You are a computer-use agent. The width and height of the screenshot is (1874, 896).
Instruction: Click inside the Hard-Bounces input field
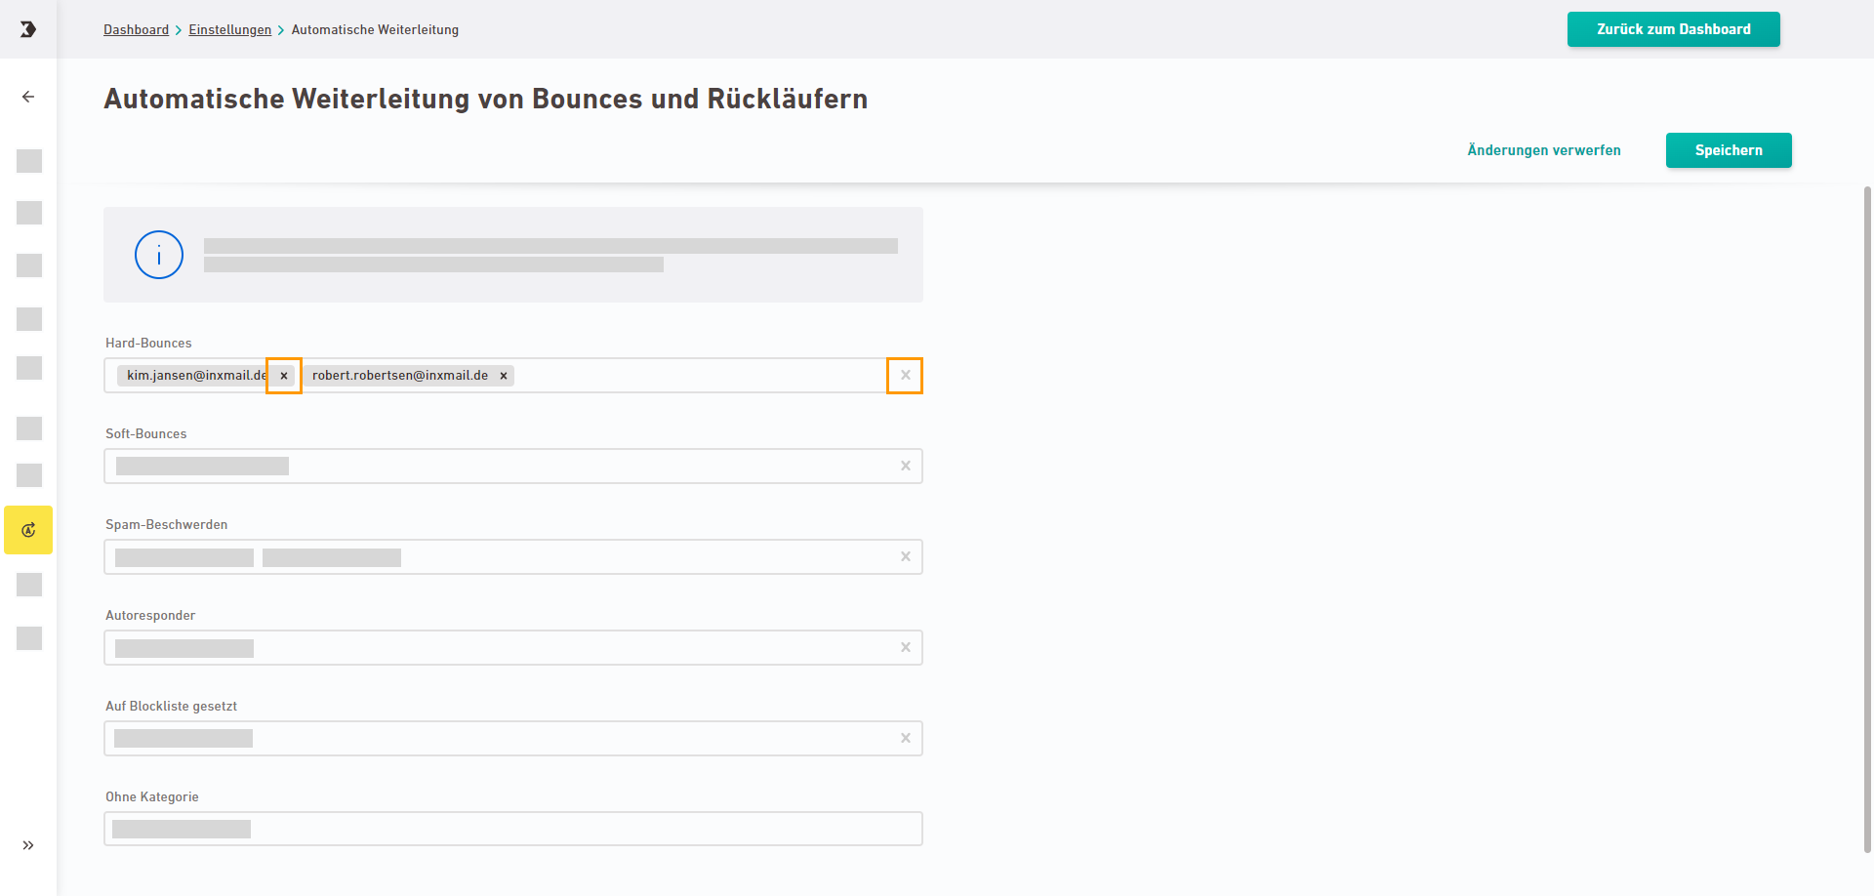(x=698, y=376)
